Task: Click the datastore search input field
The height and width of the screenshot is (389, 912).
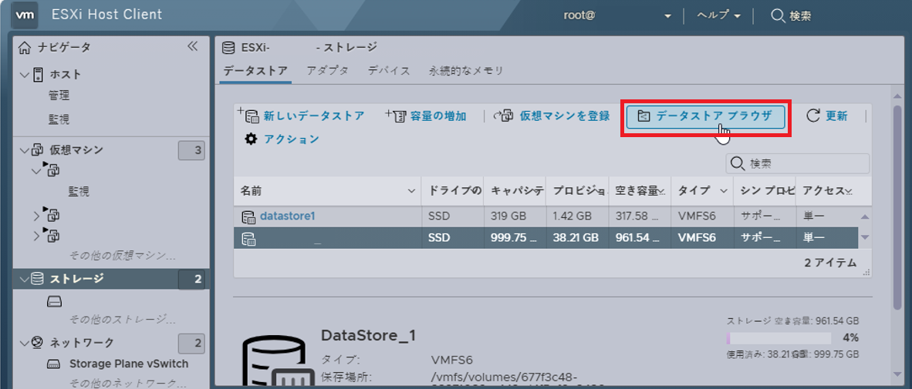Action: [x=797, y=164]
